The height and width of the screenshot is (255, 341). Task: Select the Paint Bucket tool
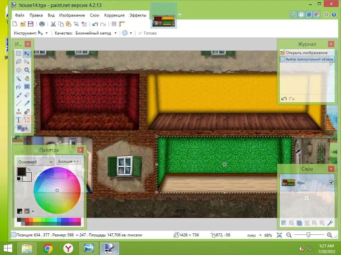click(19, 87)
